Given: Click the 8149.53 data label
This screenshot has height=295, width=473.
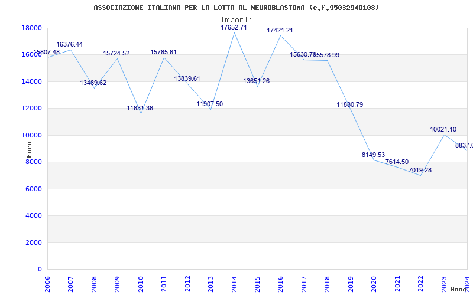Looking at the screenshot, I should pyautogui.click(x=374, y=155).
